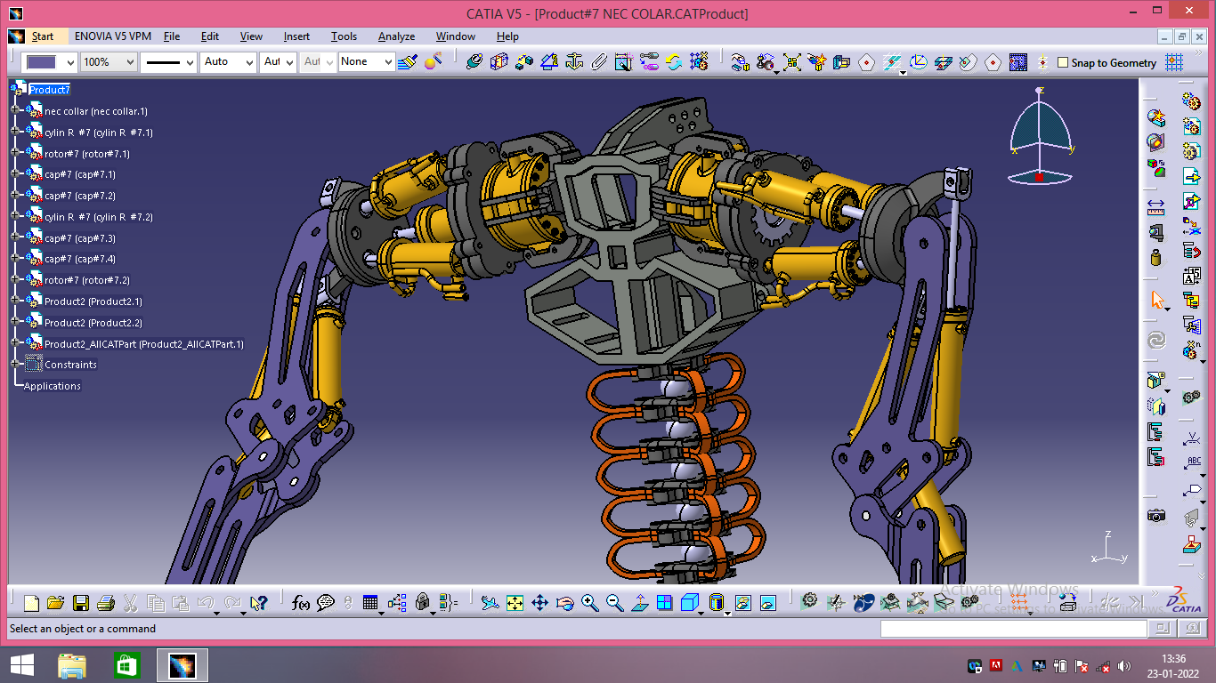Click the Painter brush icon
The image size is (1216, 683).
(408, 62)
